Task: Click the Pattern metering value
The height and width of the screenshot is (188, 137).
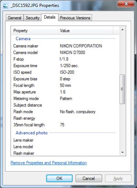Action: [66, 98]
